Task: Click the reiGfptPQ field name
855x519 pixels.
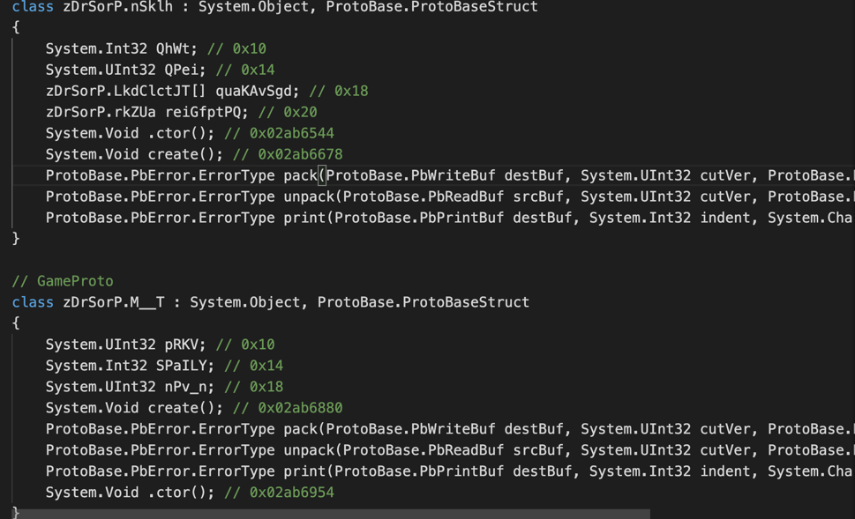Action: tap(203, 112)
